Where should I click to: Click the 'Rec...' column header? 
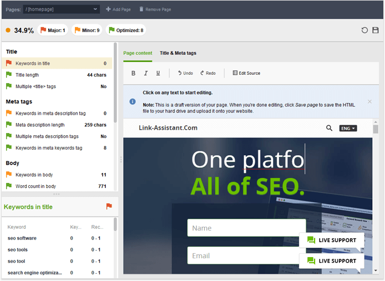coord(97,227)
